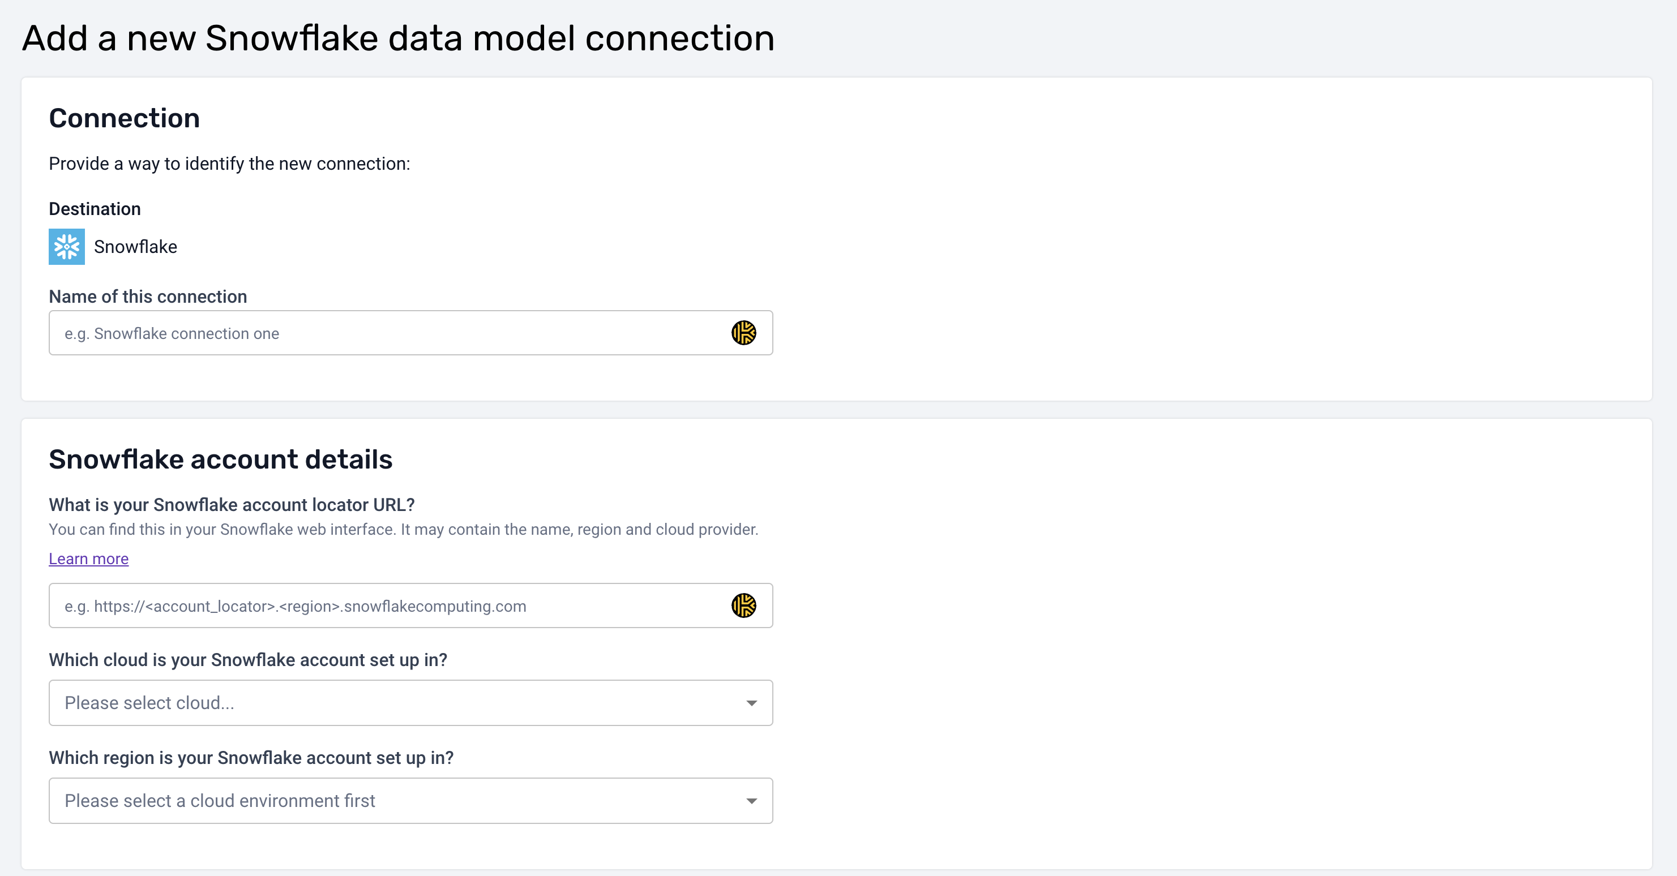1677x876 pixels.
Task: Click the 'Connection' section heading
Action: pos(125,118)
